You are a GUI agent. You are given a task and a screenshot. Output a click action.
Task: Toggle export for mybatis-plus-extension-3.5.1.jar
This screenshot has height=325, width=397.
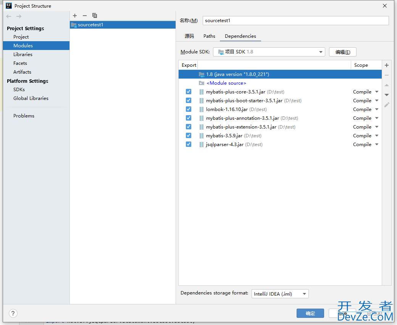pyautogui.click(x=189, y=127)
